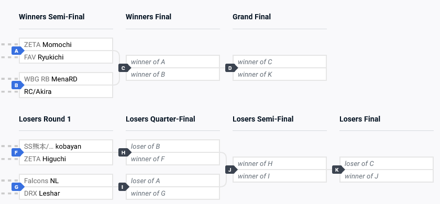Select Falcons NL in Losers Round 1
Screen dimensions: 440x204
tap(66, 181)
